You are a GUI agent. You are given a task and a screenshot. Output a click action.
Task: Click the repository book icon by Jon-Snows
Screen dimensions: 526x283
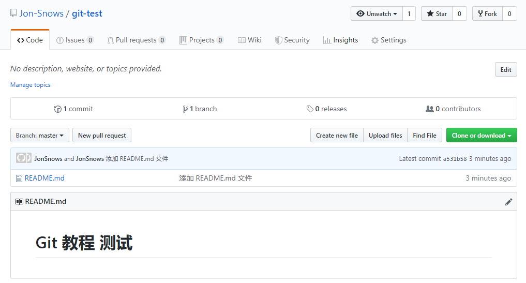13,13
